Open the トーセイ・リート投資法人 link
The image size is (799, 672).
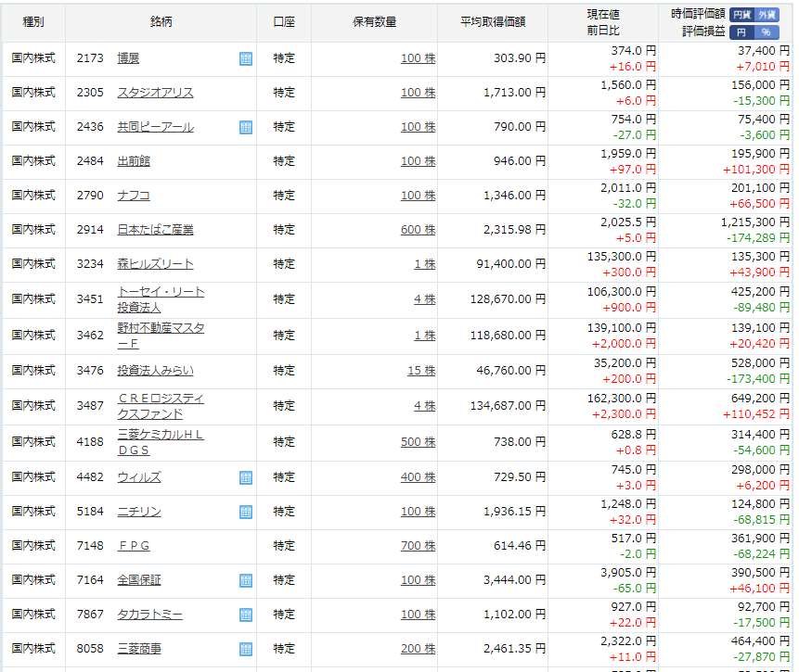click(x=161, y=299)
